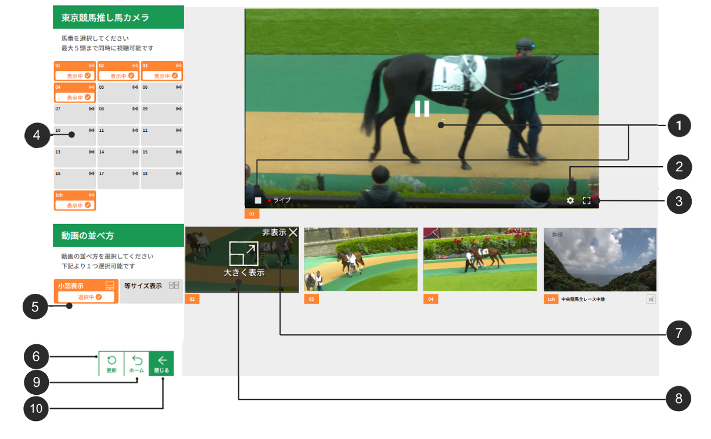Open video settings gear icon
The height and width of the screenshot is (439, 711).
(570, 200)
